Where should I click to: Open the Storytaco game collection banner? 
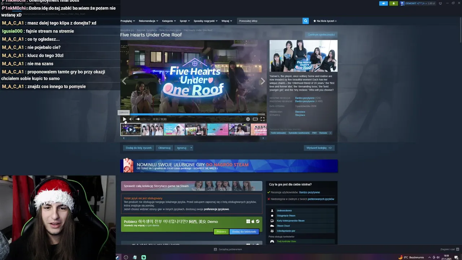(192, 186)
